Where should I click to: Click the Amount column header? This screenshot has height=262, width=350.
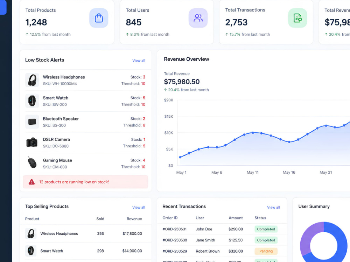tap(236, 218)
